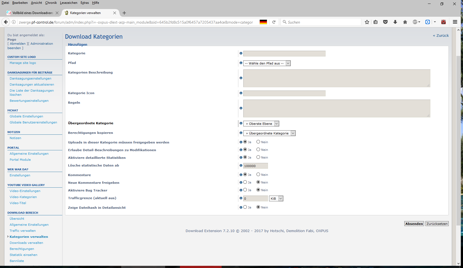Click the Absenden button
Image resolution: width=463 pixels, height=268 pixels.
pos(414,224)
